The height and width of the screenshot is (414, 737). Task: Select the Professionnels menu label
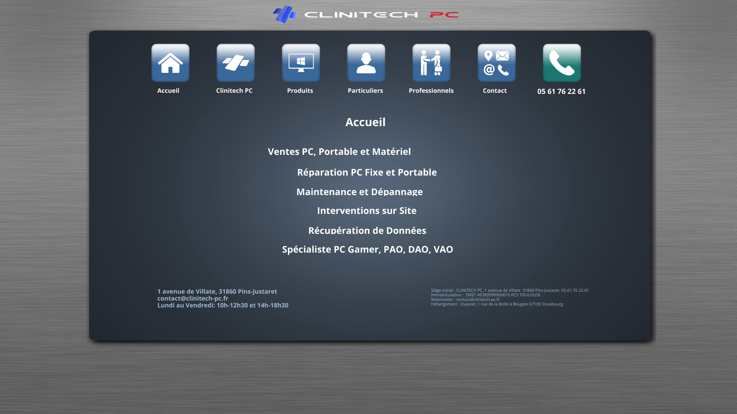click(431, 90)
